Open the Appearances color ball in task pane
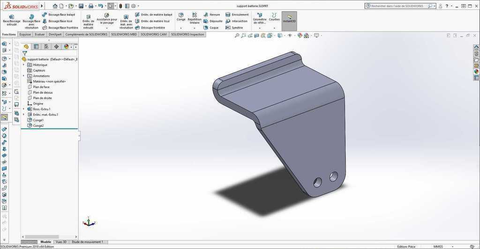The width and height of the screenshot is (480, 249). click(476, 72)
